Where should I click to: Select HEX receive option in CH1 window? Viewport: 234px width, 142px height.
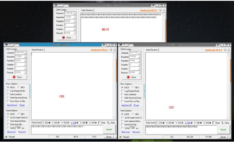tap(21, 88)
